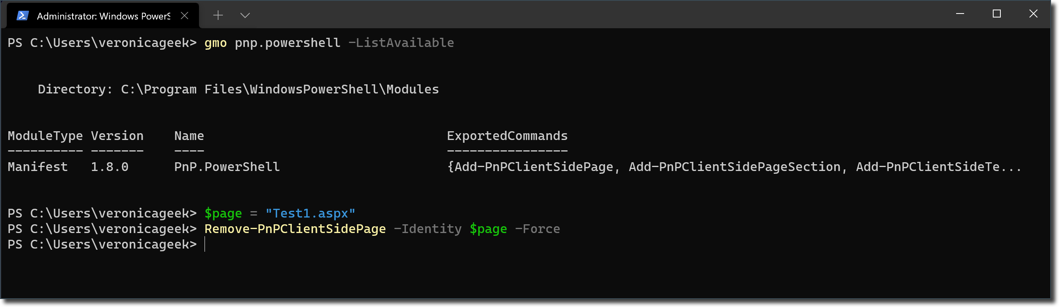This screenshot has width=1059, height=307.
Task: Click the PowerShell icon on the active tab
Action: coord(22,15)
